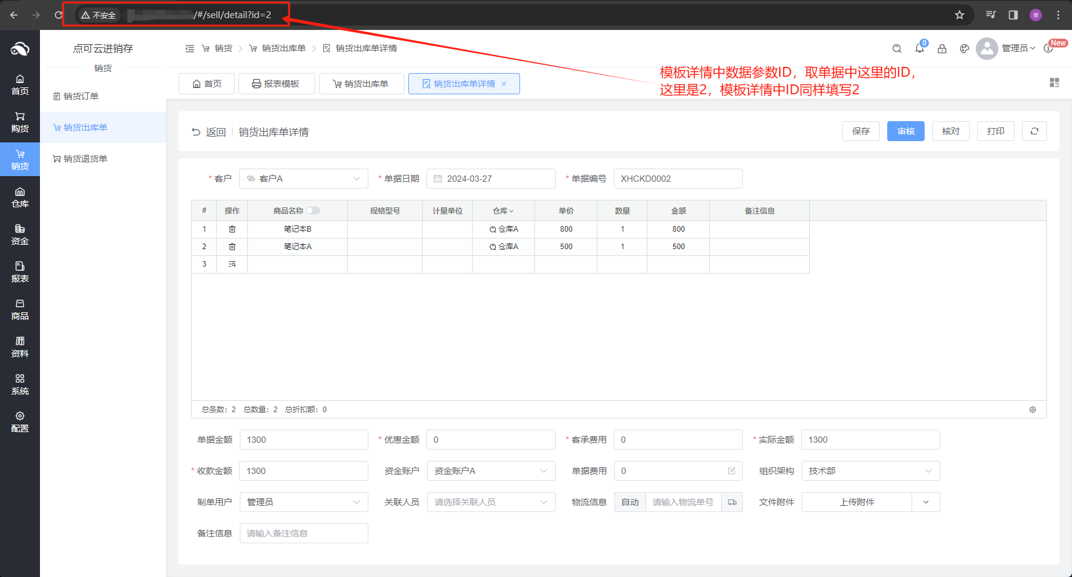This screenshot has height=577, width=1072.
Task: Click the 单据编号 input field
Action: [x=679, y=179]
